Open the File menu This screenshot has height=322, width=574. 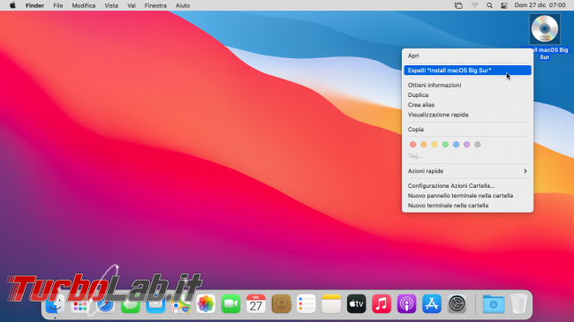[57, 5]
